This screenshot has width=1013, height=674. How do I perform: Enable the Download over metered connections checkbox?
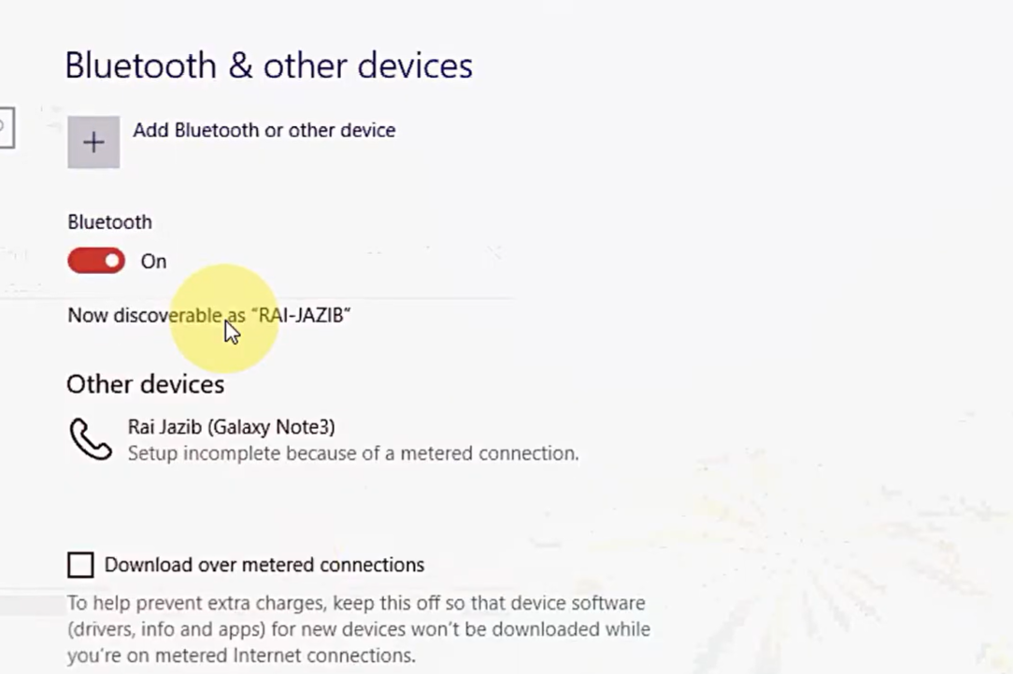[81, 565]
